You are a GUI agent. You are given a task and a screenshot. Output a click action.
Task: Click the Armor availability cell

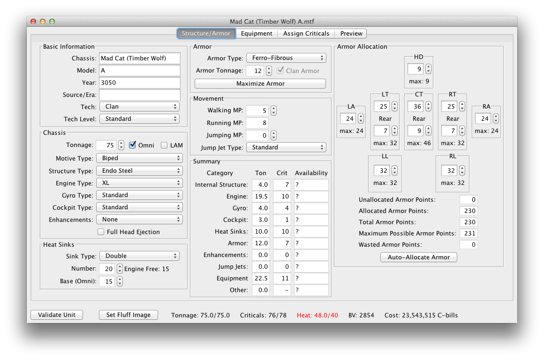point(311,243)
